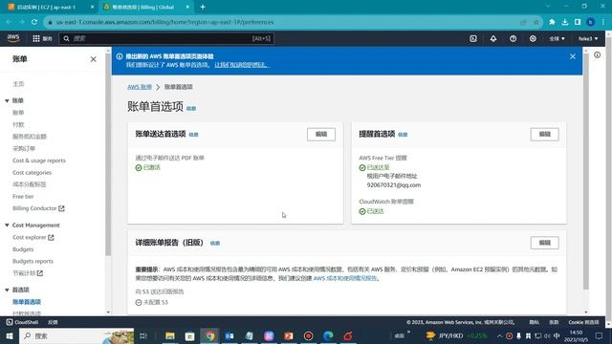Open Cookie preferences in footer
The image size is (612, 344).
pos(583,322)
